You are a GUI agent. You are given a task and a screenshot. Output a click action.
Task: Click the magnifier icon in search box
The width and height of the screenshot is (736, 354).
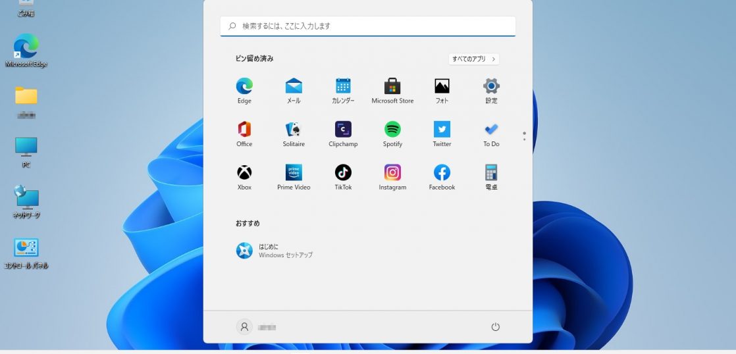[232, 26]
